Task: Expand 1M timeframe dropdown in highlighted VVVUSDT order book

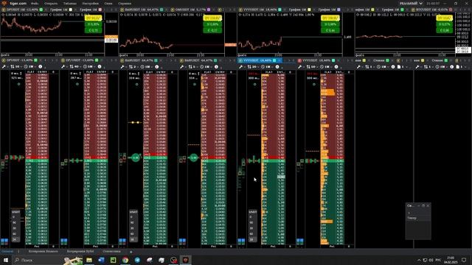Action: [x=267, y=66]
